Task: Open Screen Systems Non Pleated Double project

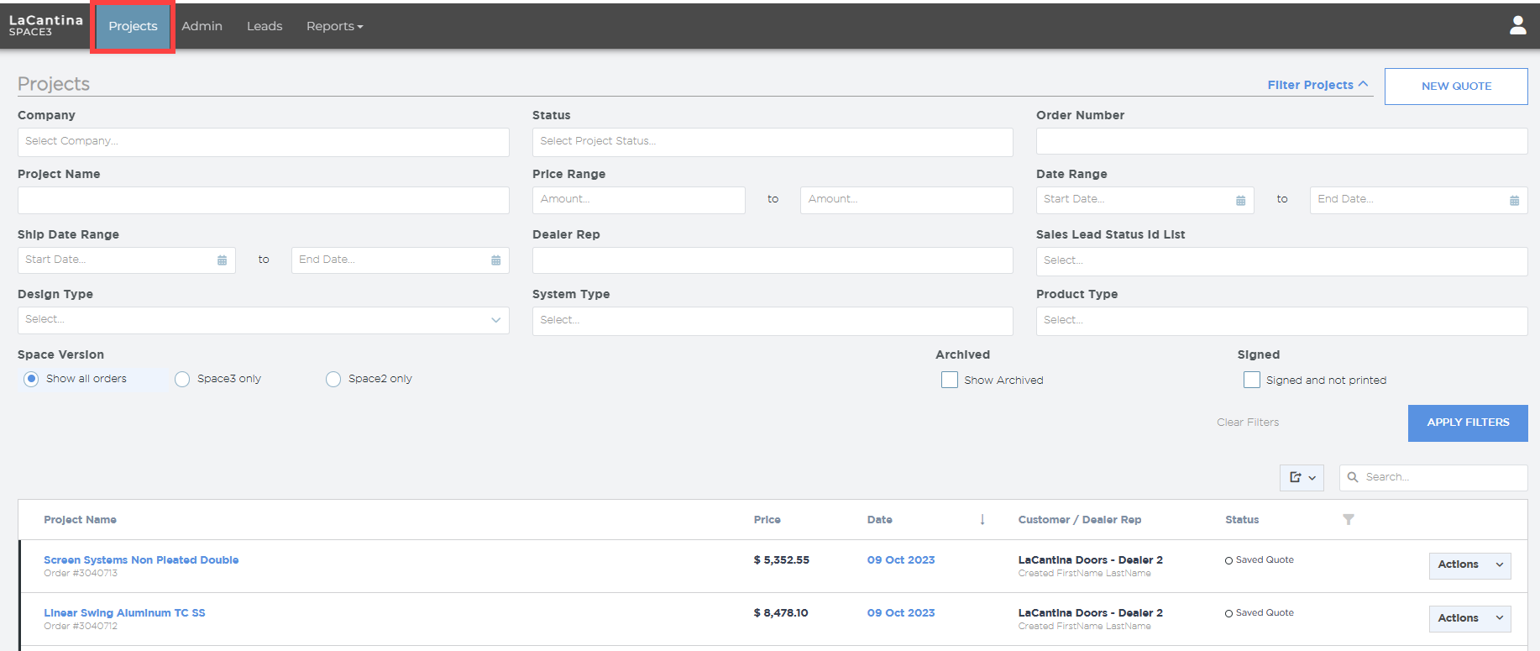Action: [x=141, y=560]
